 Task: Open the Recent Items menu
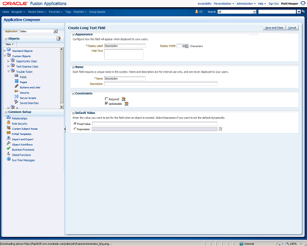coord(37,12)
